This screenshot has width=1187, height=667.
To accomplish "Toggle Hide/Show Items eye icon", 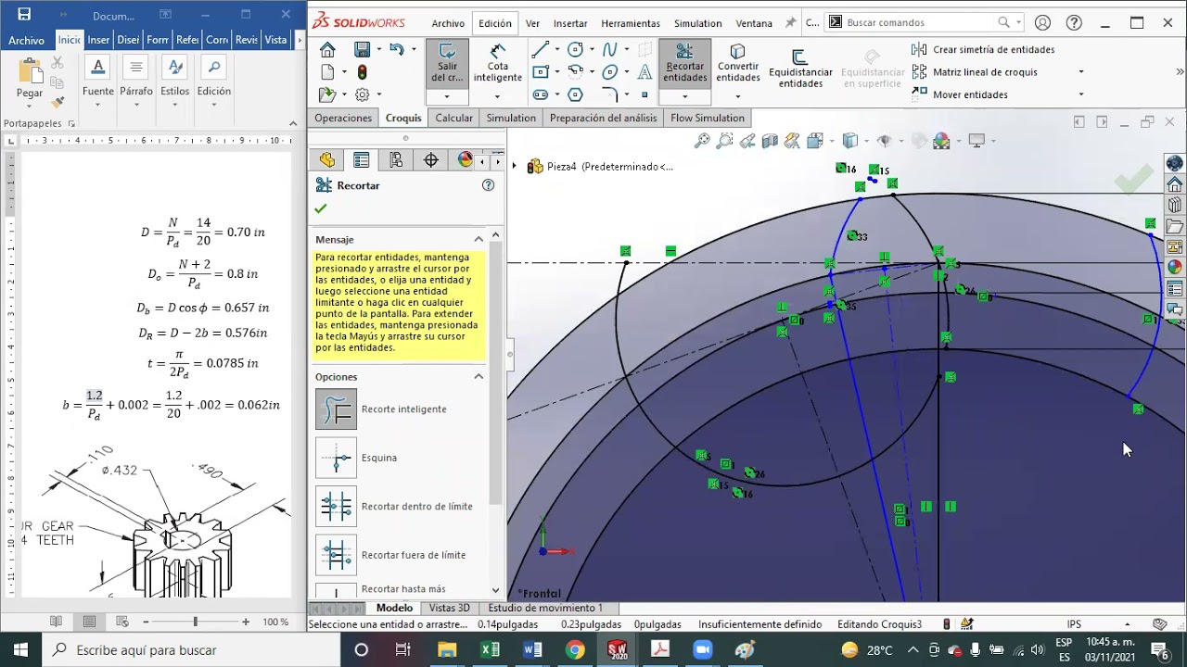I will (x=884, y=141).
